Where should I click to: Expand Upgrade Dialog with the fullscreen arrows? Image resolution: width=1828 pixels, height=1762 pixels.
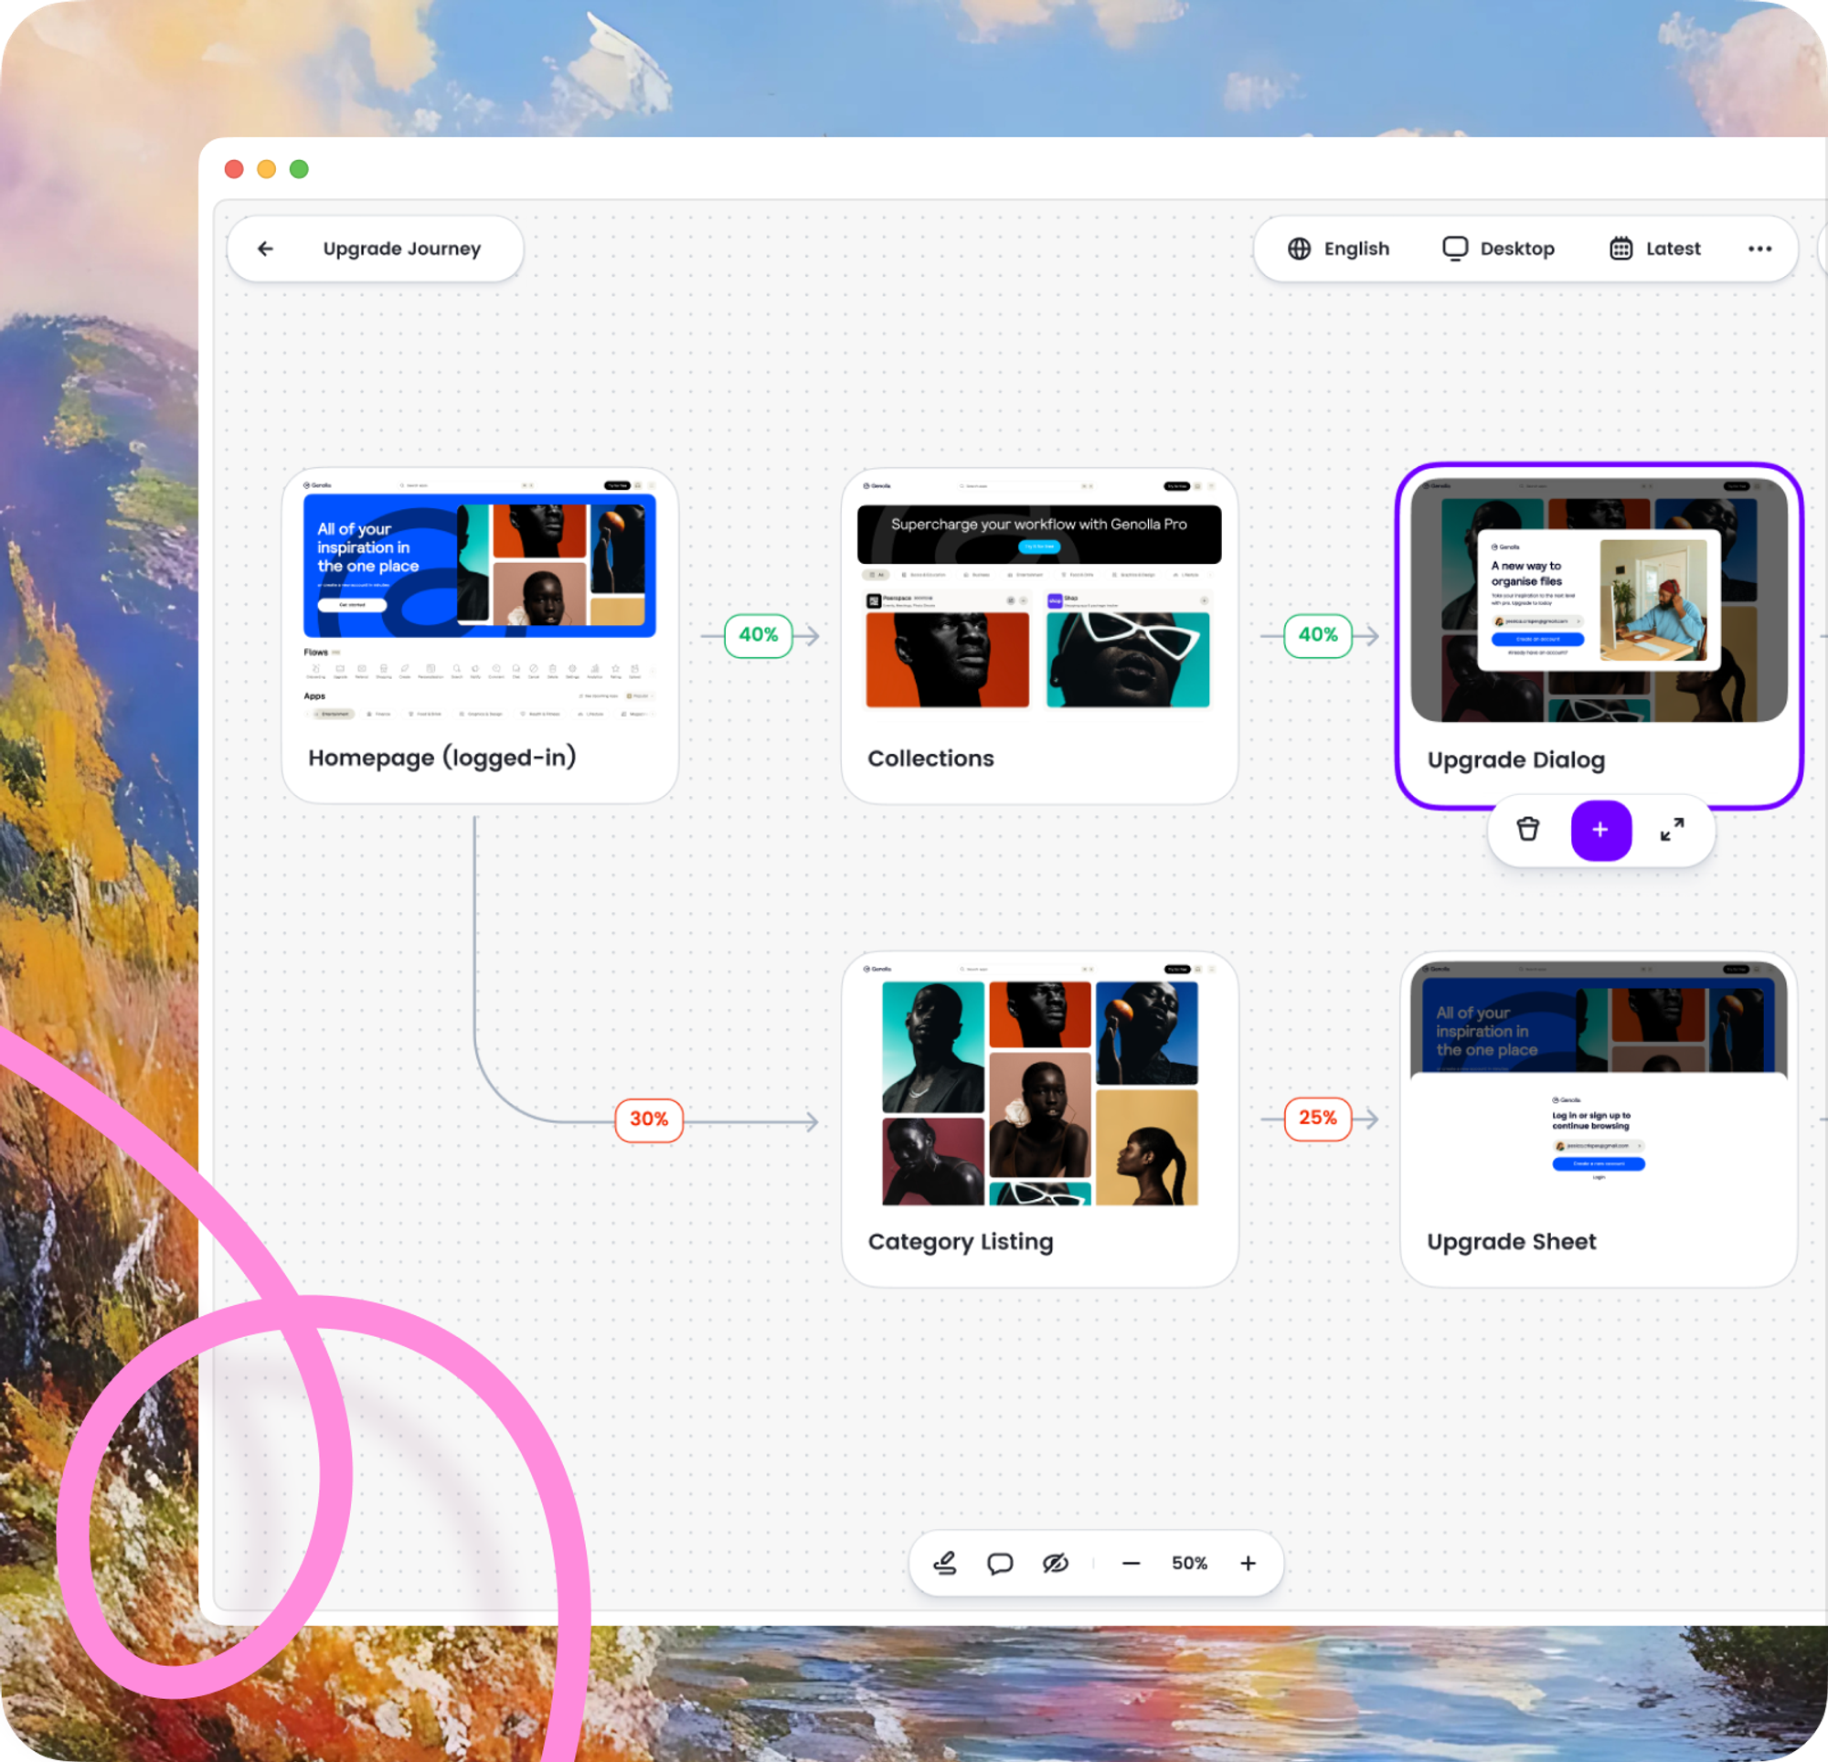click(1672, 829)
